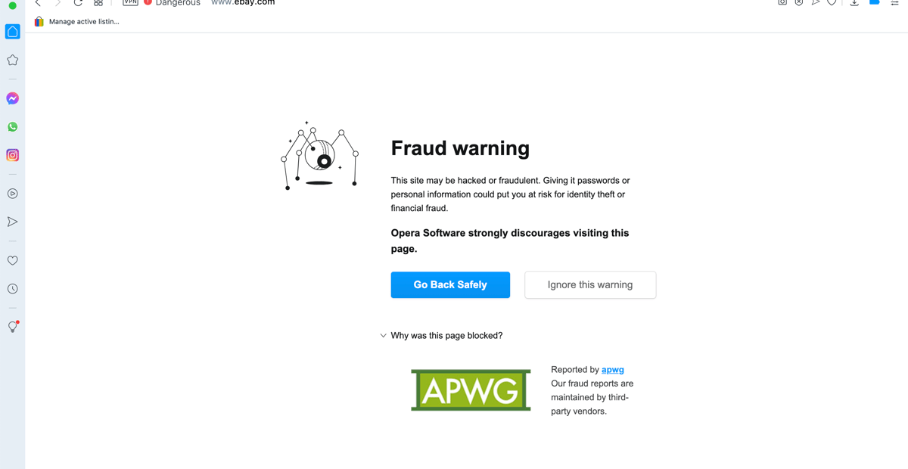Open Instagram from the sidebar

point(12,155)
